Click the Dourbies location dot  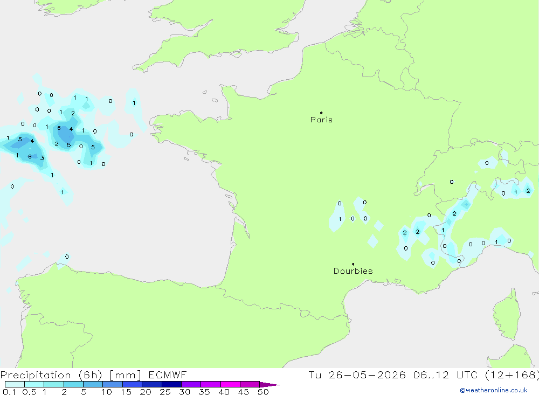[x=353, y=264]
